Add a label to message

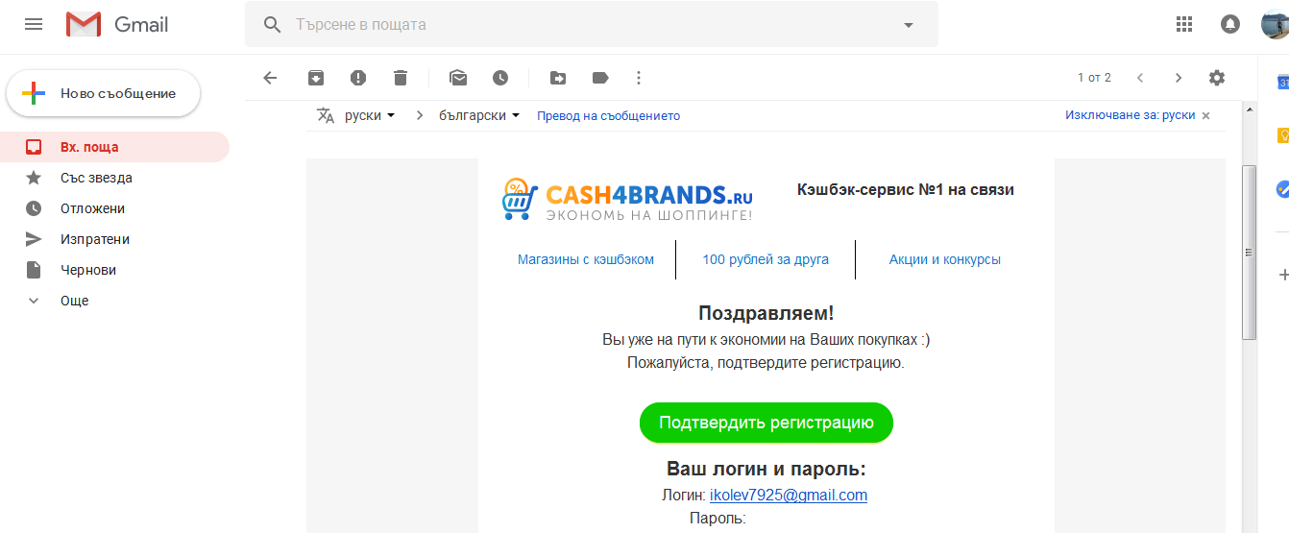point(600,78)
